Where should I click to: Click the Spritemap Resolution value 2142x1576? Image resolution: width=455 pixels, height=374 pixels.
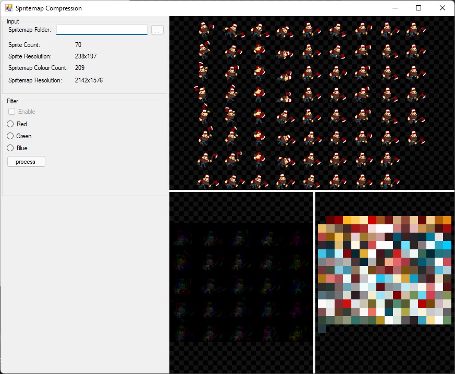coord(89,80)
